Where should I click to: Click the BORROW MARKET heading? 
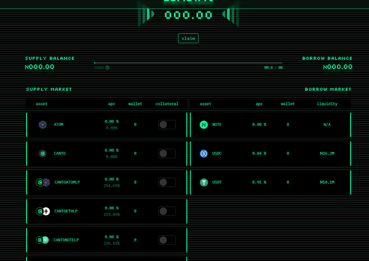coord(328,90)
